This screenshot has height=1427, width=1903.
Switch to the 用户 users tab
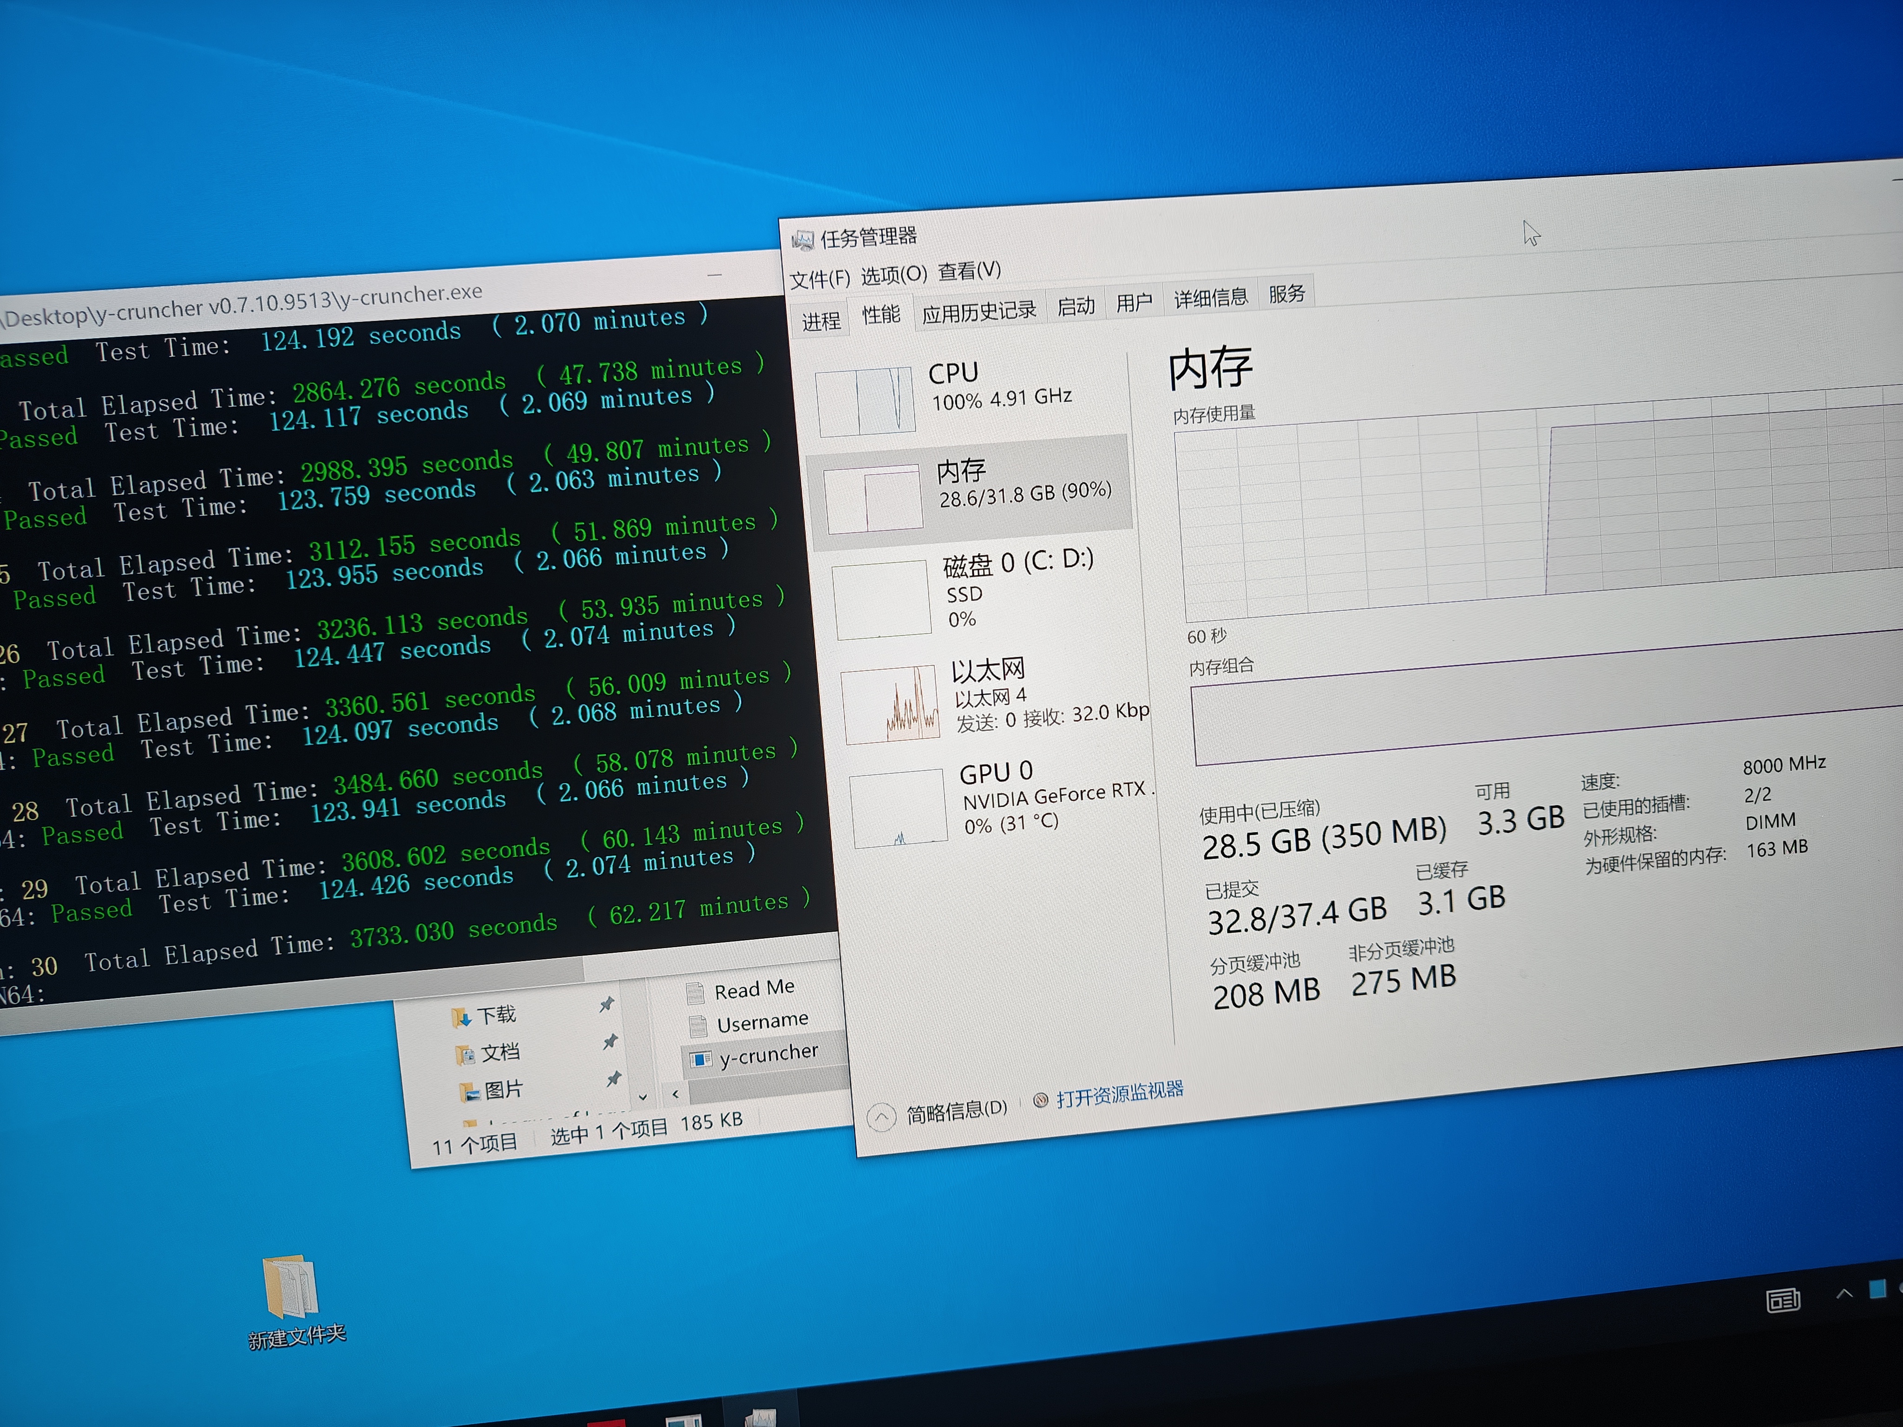(x=1134, y=303)
